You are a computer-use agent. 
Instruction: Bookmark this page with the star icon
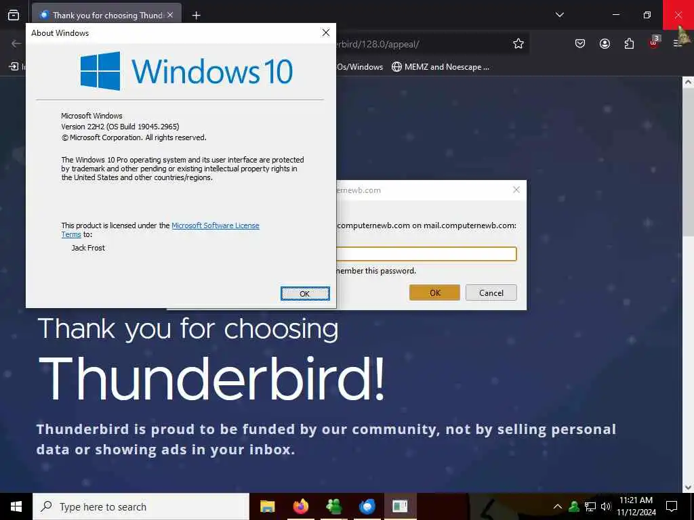tap(518, 43)
